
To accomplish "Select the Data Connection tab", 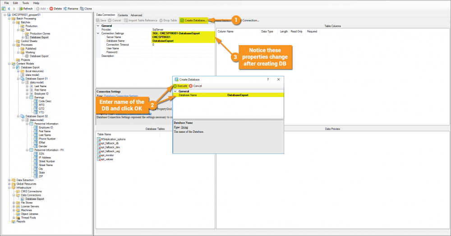I will point(106,15).
